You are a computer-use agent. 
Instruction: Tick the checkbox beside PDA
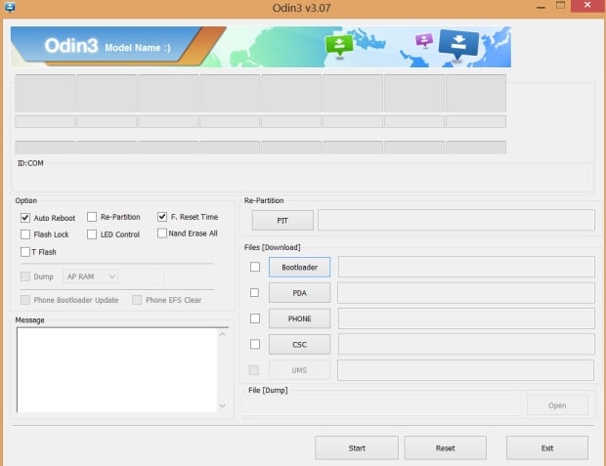tap(255, 292)
